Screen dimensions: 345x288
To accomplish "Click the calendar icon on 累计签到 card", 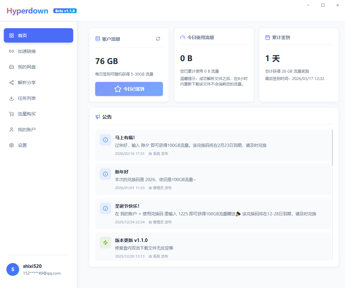I will coord(267,37).
